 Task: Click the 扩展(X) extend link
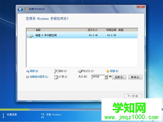[63, 77]
